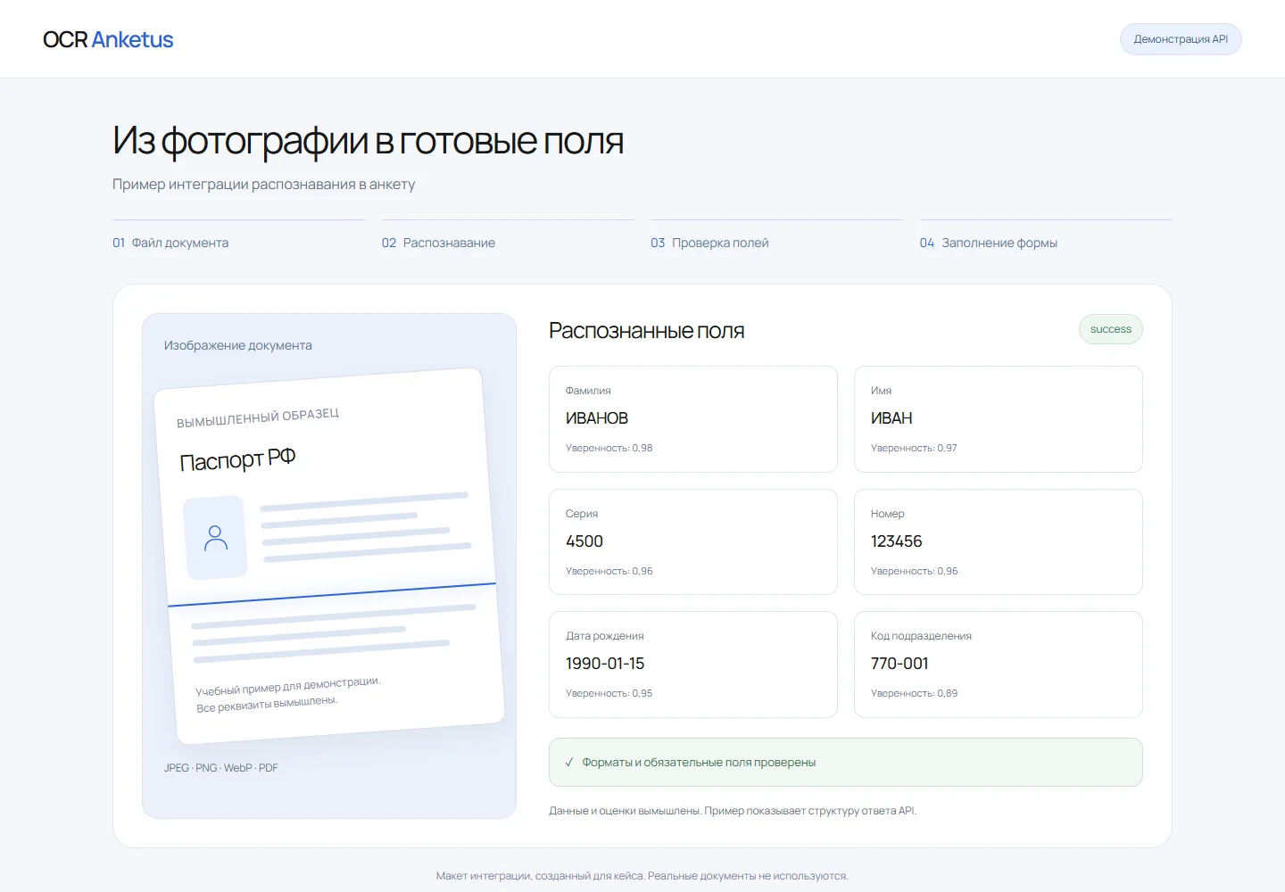This screenshot has width=1285, height=892.
Task: Click the ВЫМЫШЛЕННЫЙ ОБРАЗЕЦ label on document
Action: (258, 417)
